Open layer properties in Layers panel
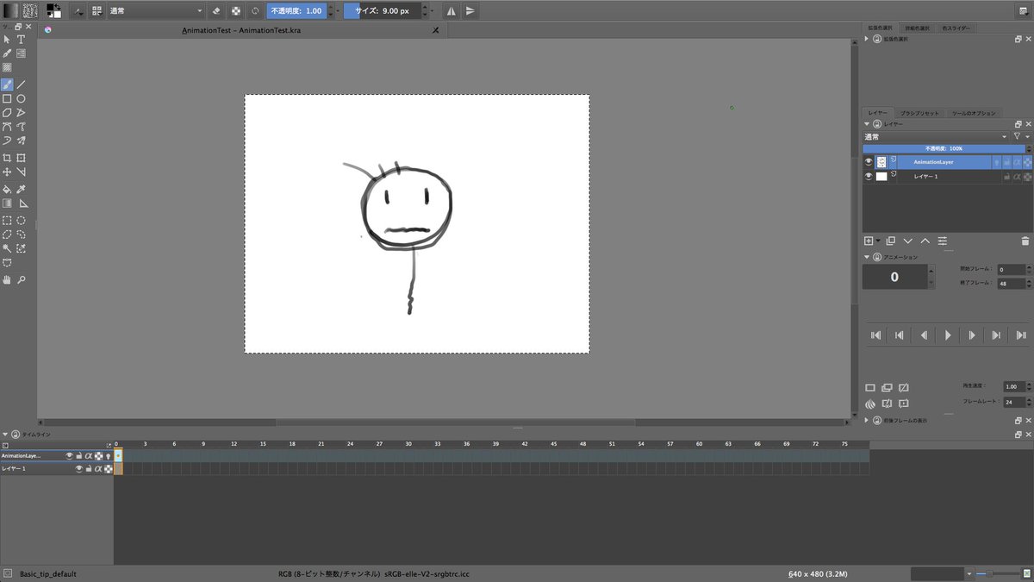The image size is (1034, 582). [x=943, y=241]
